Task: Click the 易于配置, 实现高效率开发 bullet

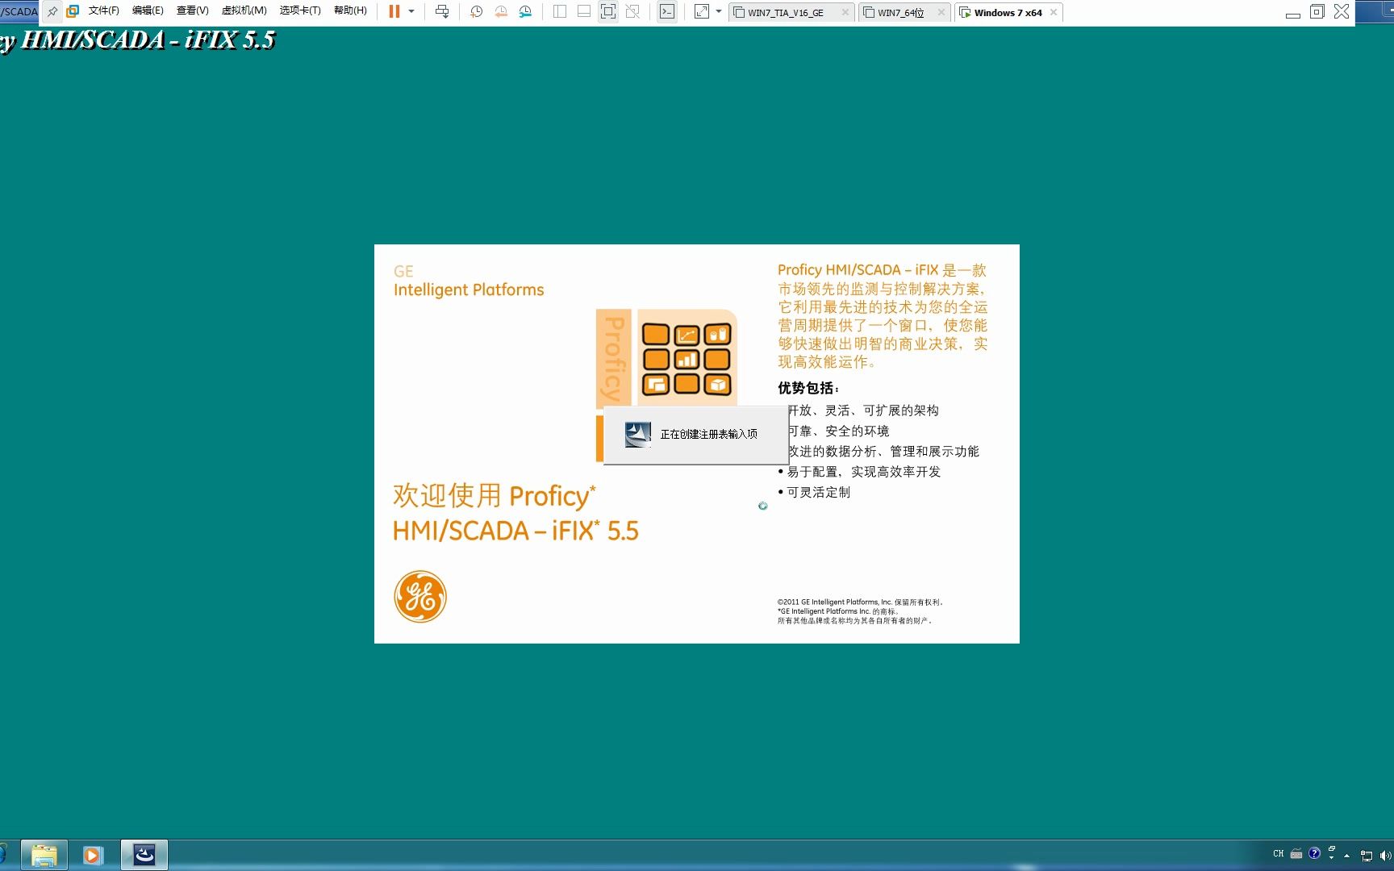Action: [863, 472]
